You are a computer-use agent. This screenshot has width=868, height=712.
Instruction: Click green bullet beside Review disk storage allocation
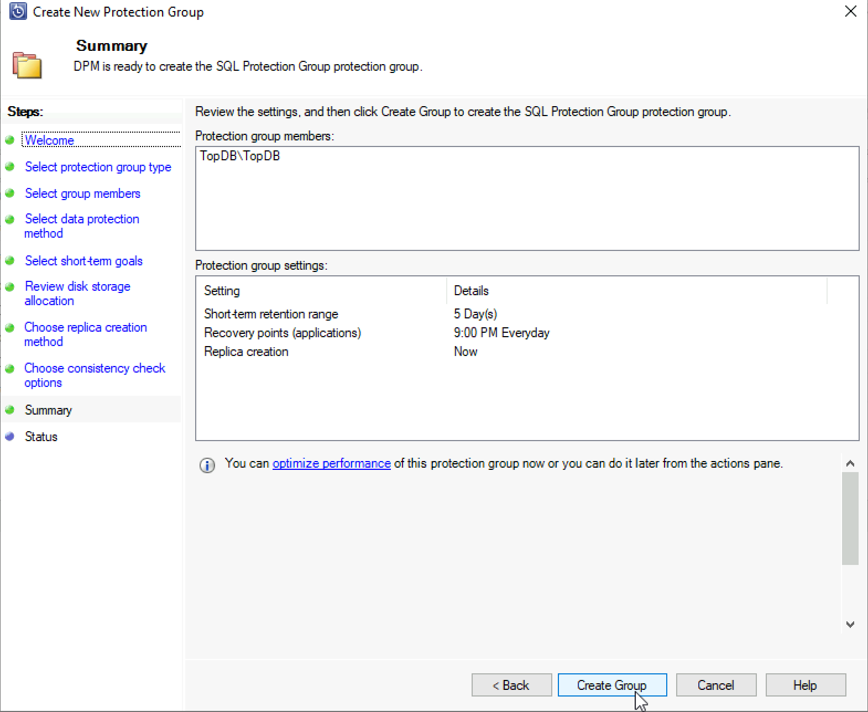point(9,287)
